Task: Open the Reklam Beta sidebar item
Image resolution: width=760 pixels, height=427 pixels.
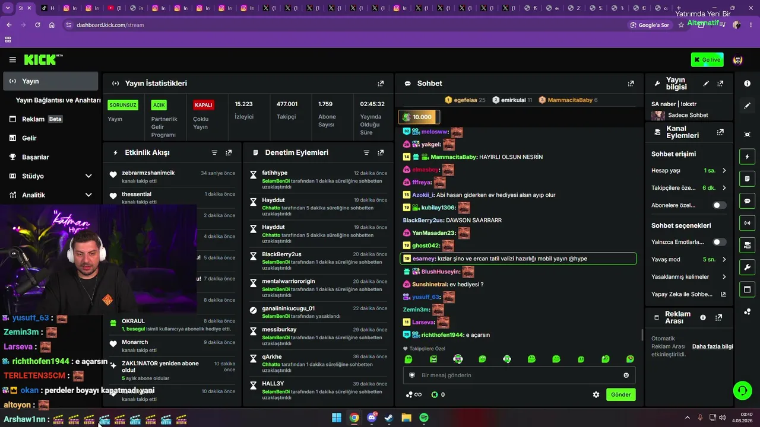Action: (50, 119)
